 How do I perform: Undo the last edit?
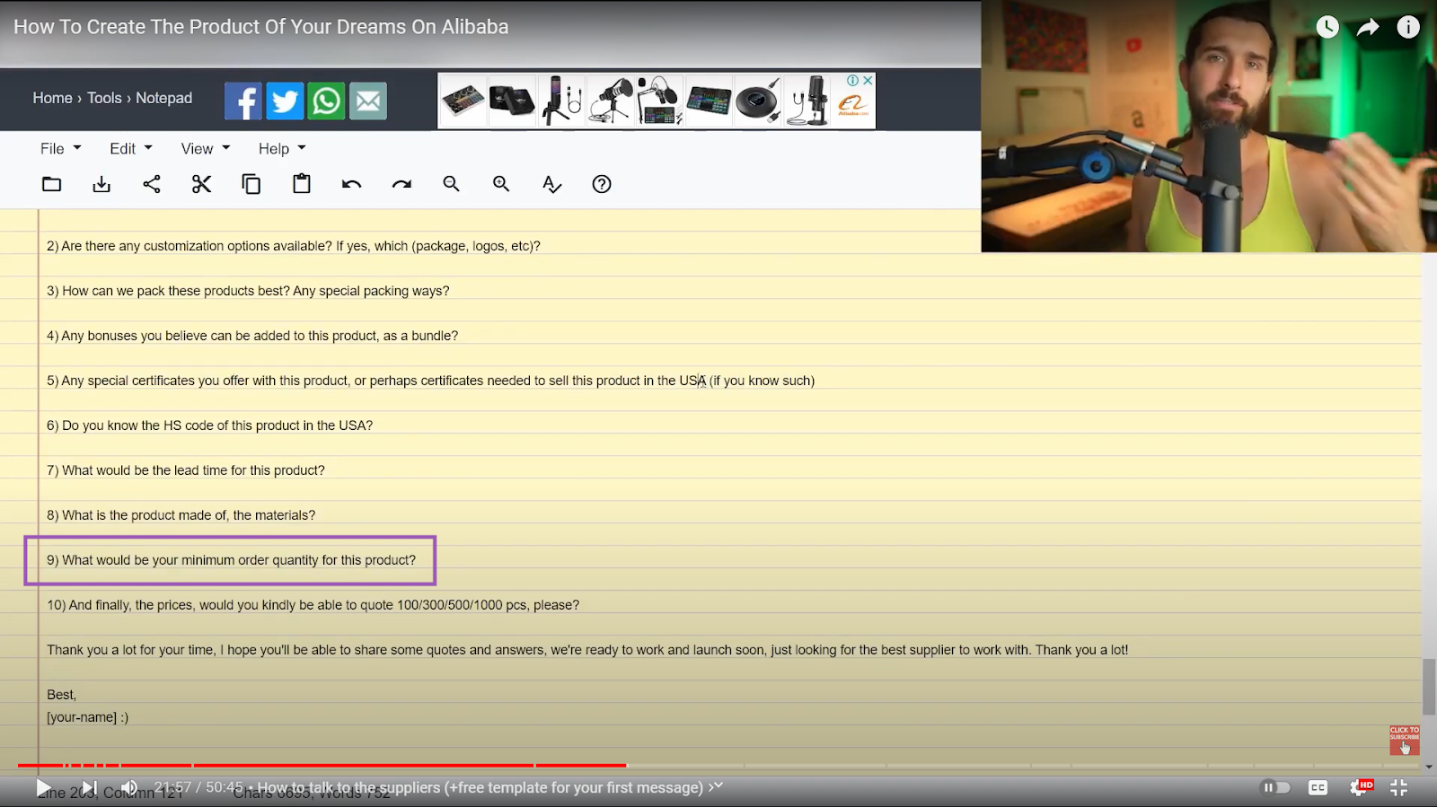point(351,184)
